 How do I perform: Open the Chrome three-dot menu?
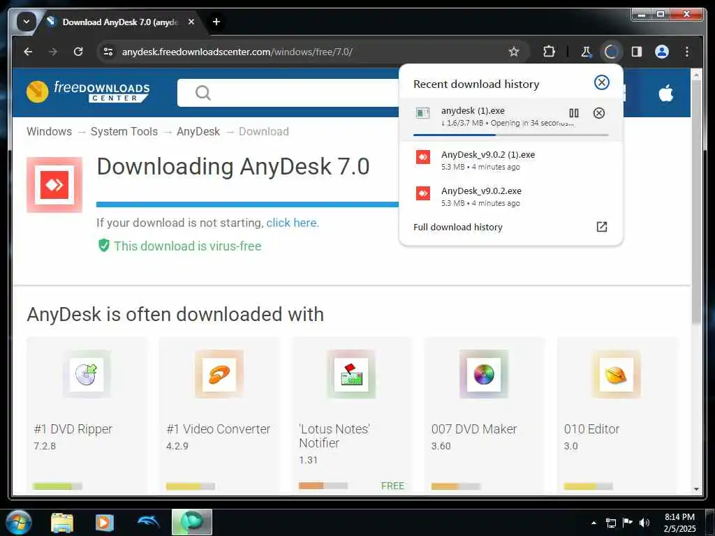tap(687, 52)
